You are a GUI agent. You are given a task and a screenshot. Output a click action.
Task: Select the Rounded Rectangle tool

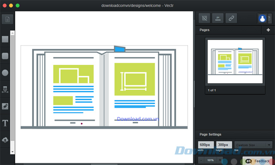[x=5, y=56]
